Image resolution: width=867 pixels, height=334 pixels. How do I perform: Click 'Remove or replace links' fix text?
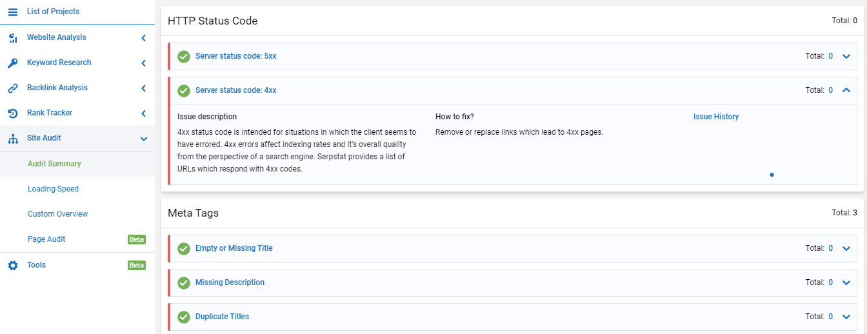(x=519, y=132)
